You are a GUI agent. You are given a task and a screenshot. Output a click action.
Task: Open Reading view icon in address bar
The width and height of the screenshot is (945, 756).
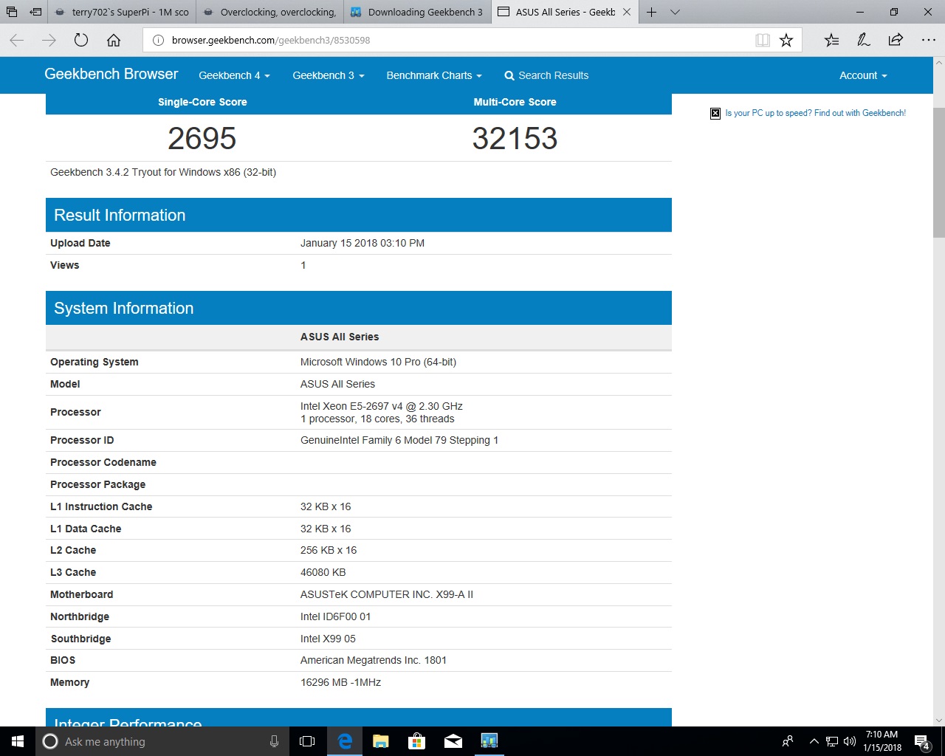(x=763, y=40)
